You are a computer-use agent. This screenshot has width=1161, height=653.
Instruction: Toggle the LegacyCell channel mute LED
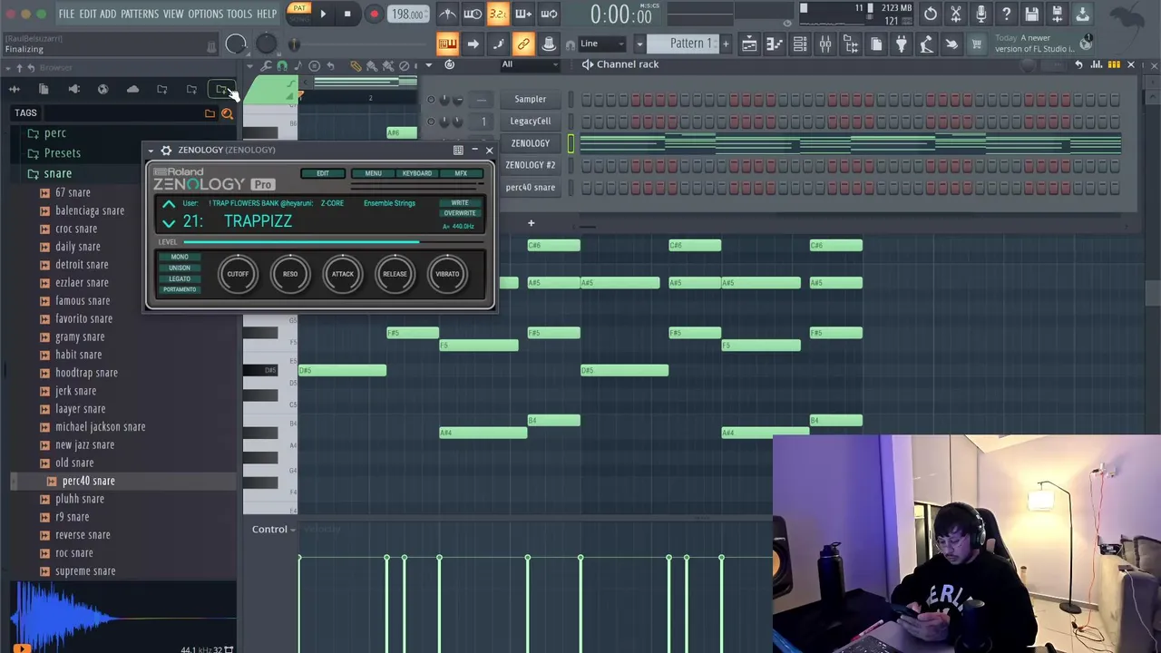tap(430, 121)
